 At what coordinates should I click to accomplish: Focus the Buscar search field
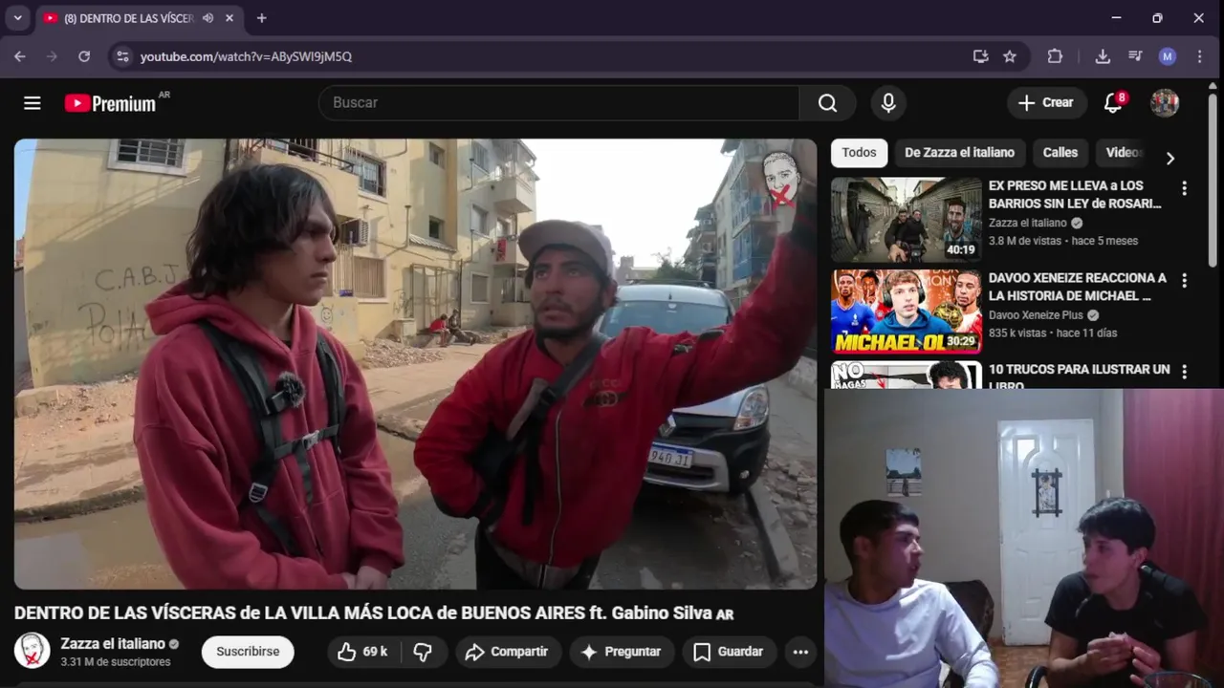pyautogui.click(x=559, y=103)
